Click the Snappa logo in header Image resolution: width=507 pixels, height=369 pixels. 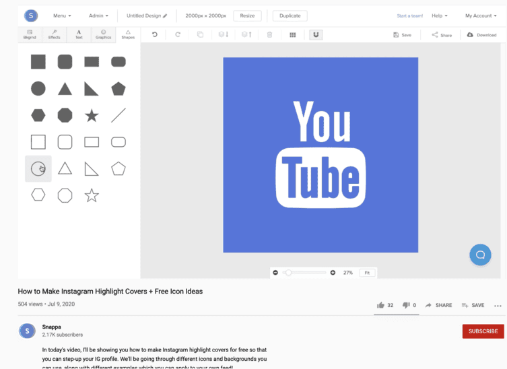point(31,15)
